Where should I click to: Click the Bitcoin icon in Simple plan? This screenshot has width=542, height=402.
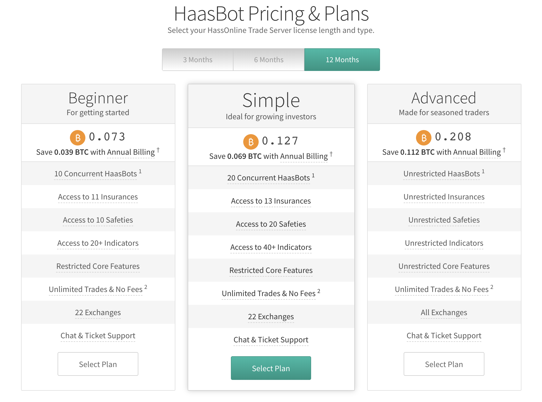(251, 142)
